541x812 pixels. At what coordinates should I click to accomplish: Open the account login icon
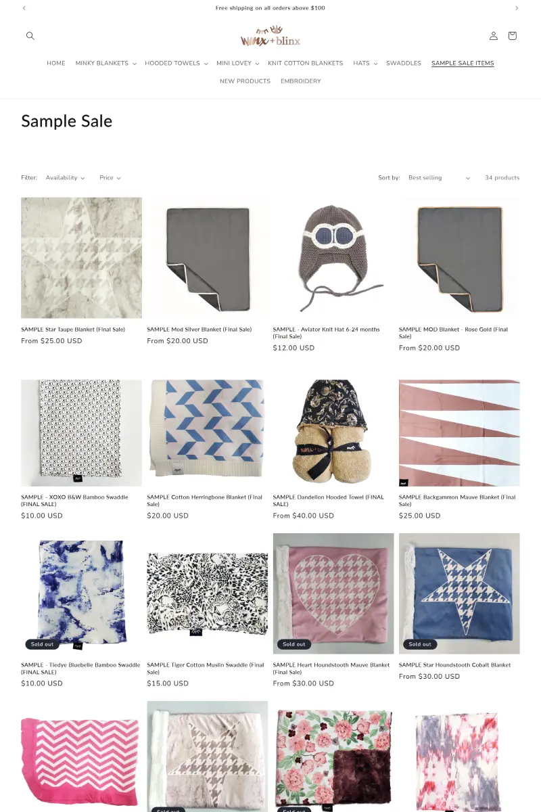[x=494, y=36]
